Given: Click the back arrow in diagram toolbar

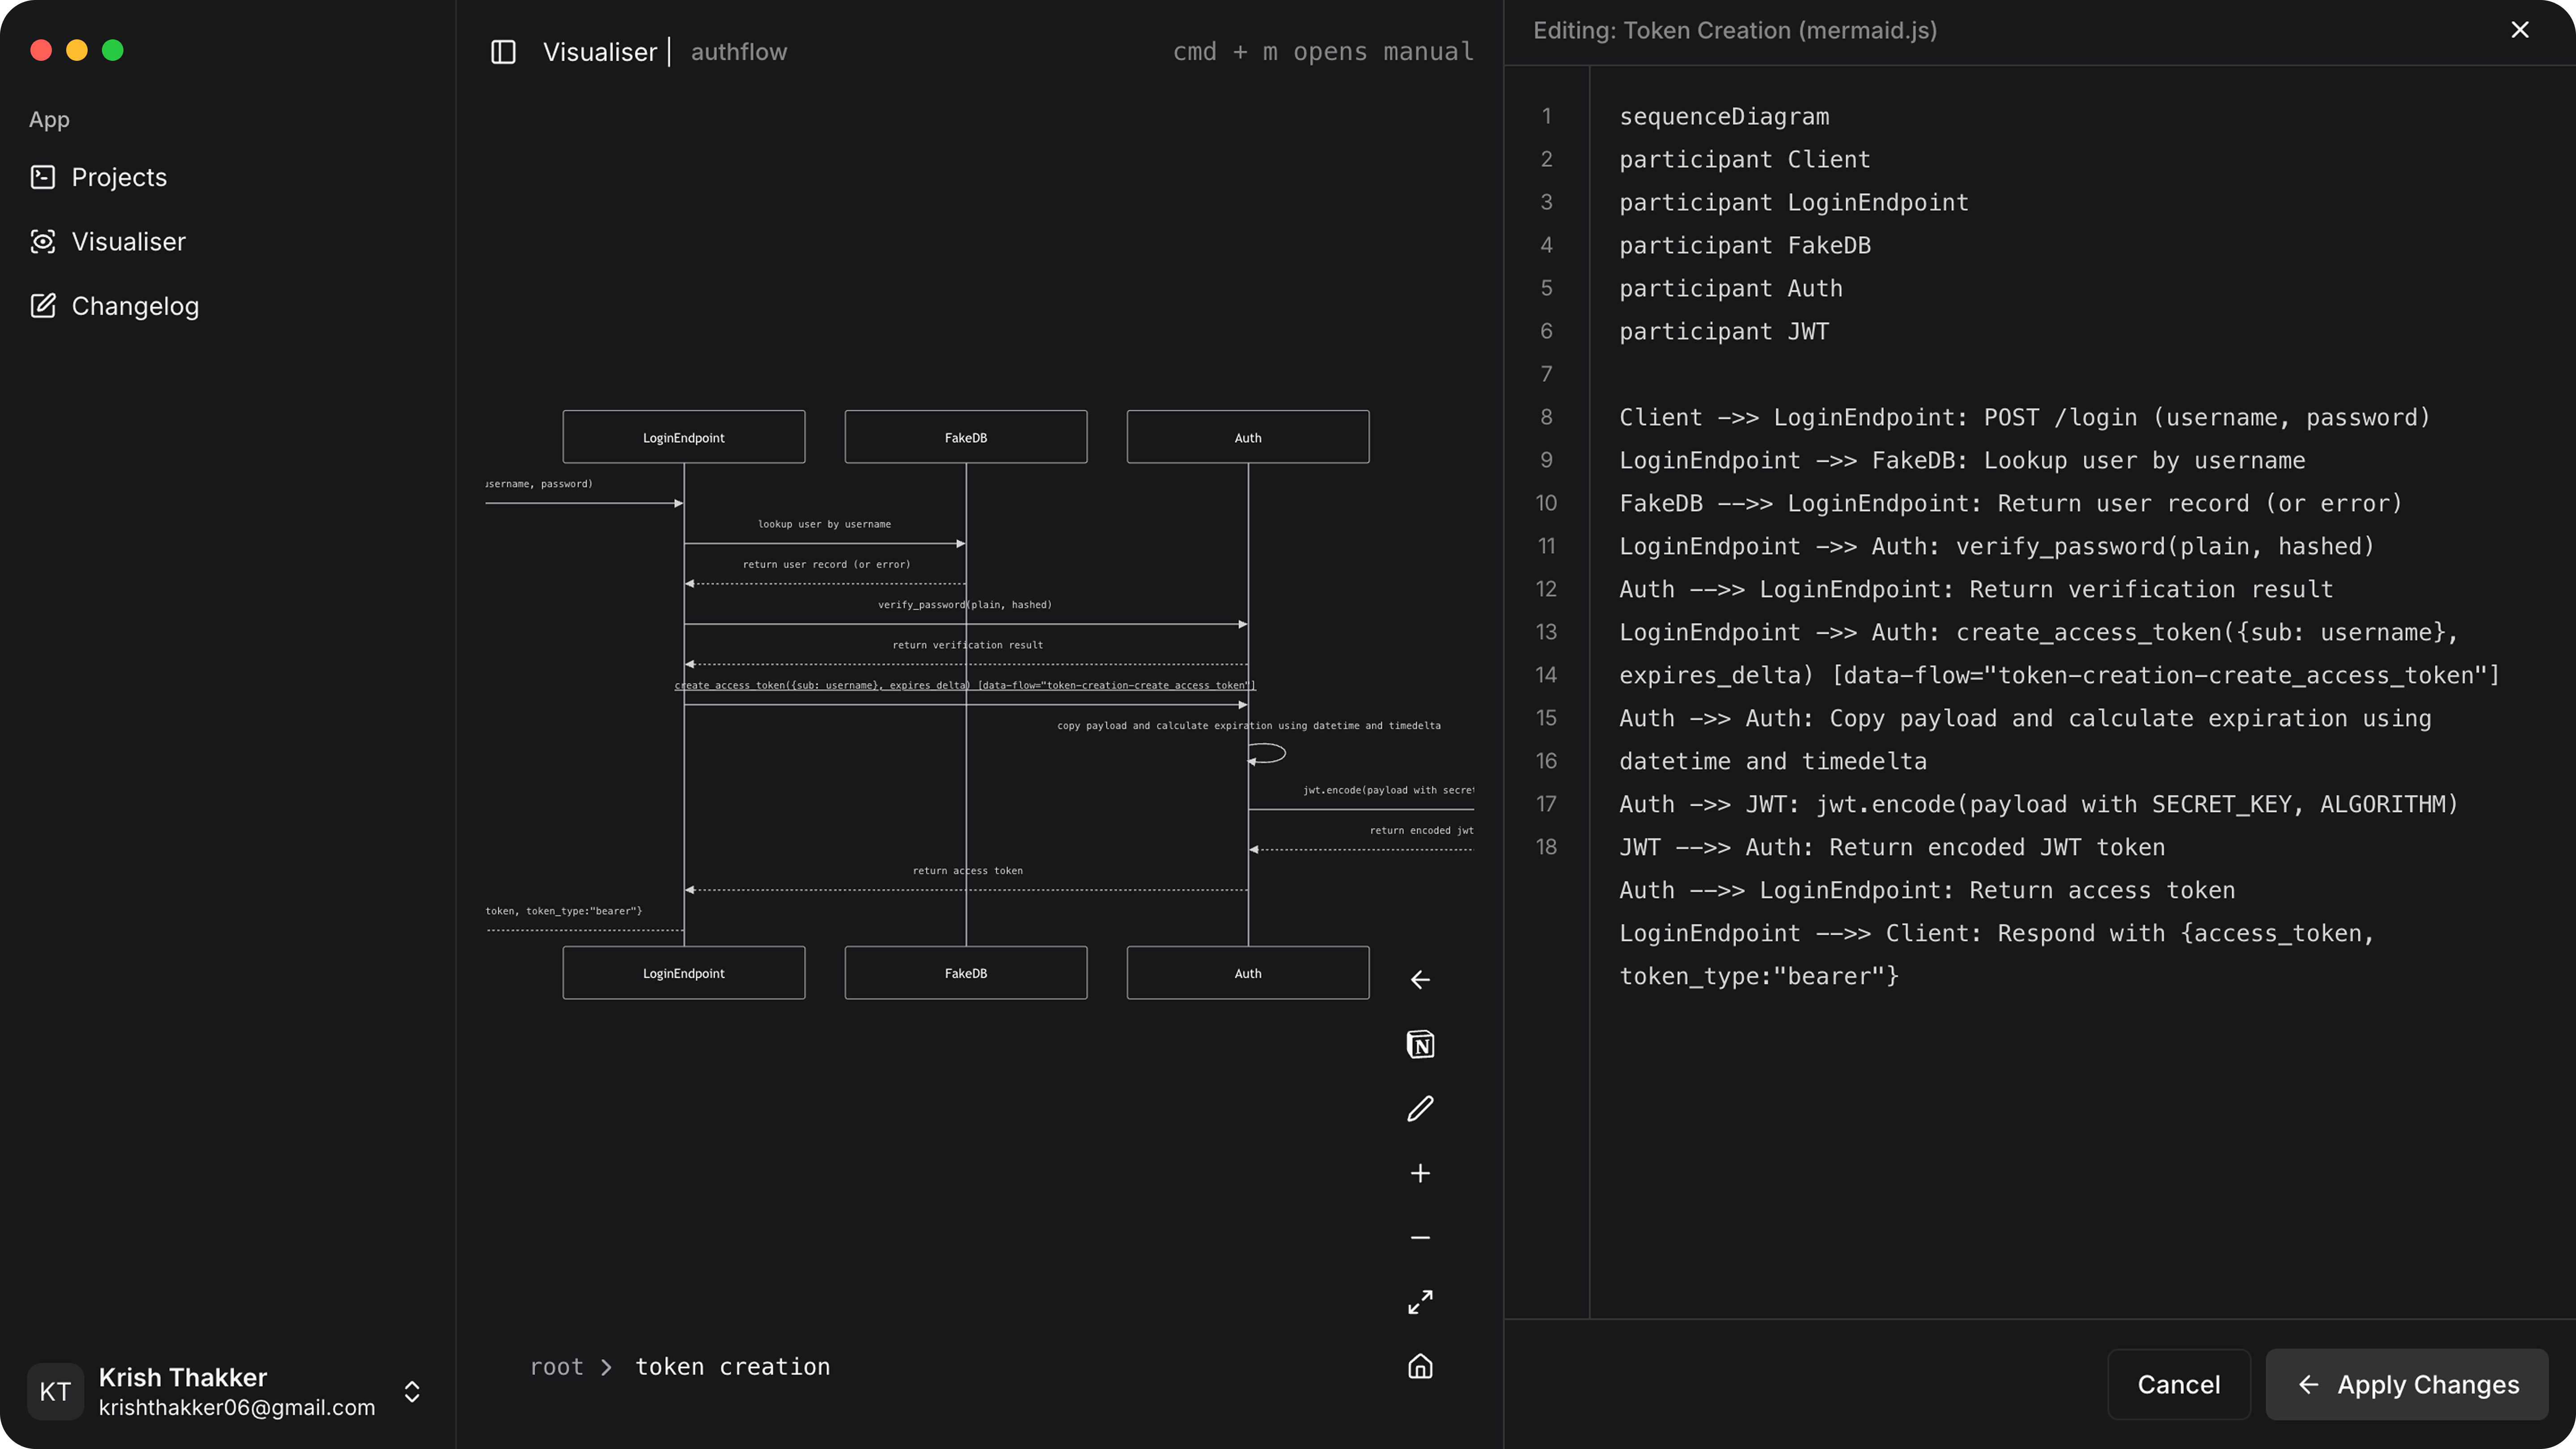Looking at the screenshot, I should [x=1420, y=980].
